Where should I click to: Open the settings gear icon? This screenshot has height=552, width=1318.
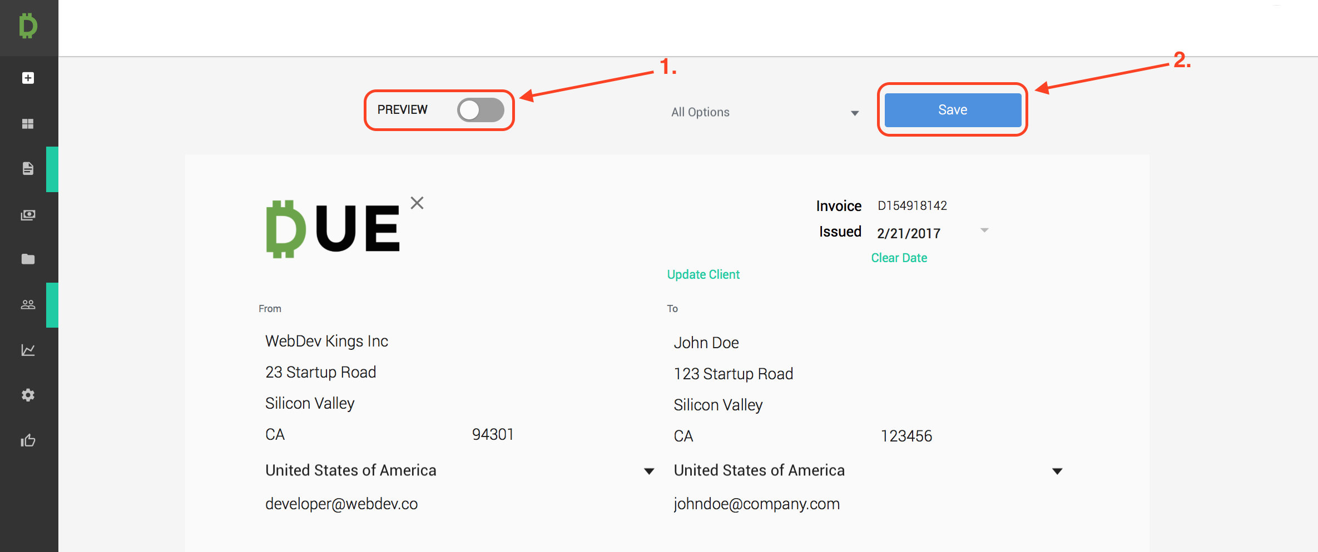[x=28, y=395]
